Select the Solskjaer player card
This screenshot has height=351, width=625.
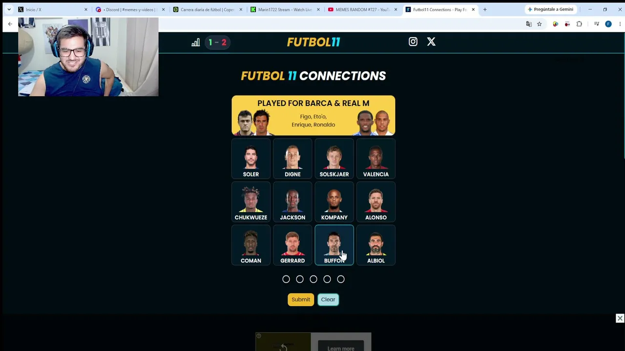tap(334, 159)
